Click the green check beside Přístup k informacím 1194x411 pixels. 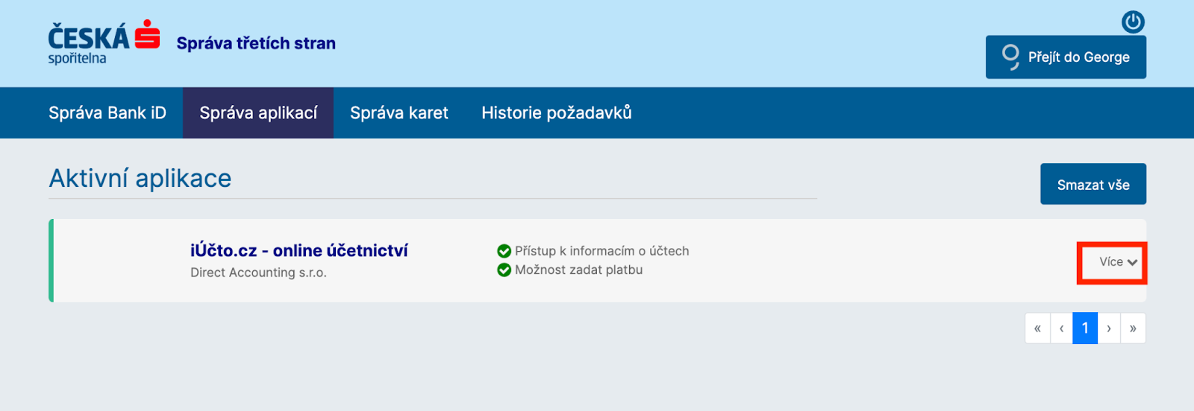[504, 251]
